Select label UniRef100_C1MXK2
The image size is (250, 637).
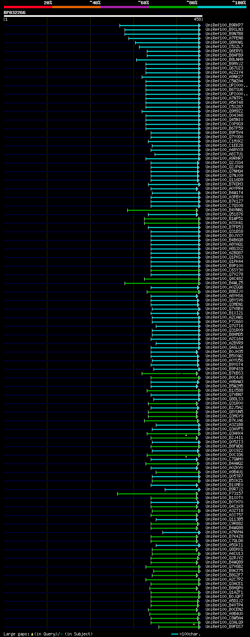pyautogui.click(x=224, y=141)
